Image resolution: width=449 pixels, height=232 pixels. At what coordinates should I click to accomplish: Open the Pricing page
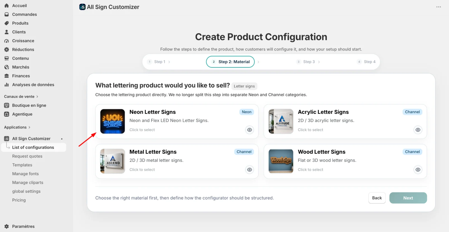pyautogui.click(x=19, y=200)
